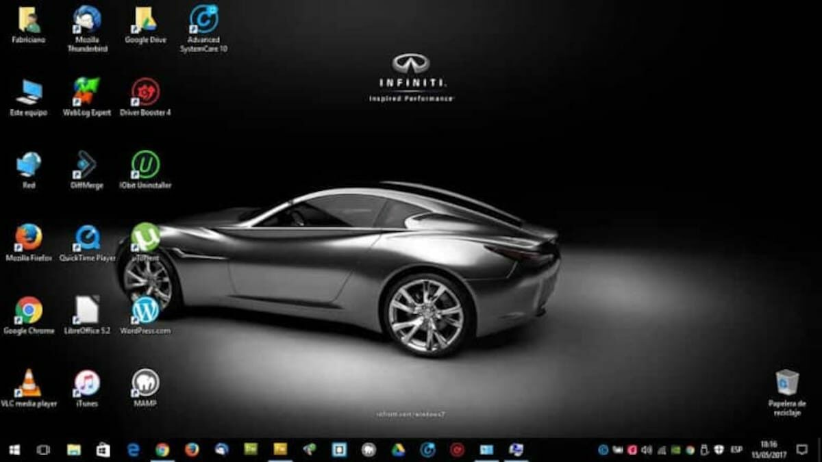Screen dimensions: 822x462
Task: Select the Este equipo desktop icon
Action: coord(29,97)
